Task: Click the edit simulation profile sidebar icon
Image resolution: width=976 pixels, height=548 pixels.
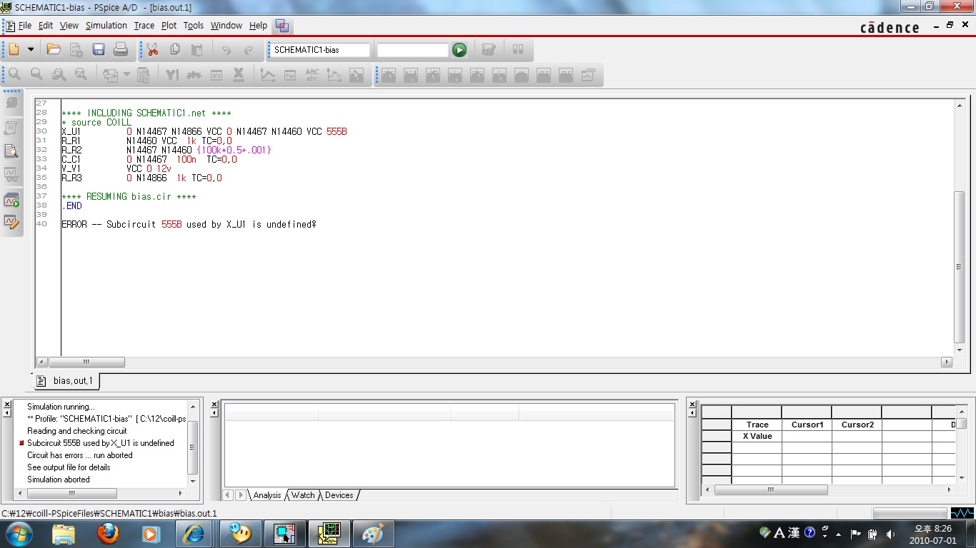Action: tap(11, 222)
